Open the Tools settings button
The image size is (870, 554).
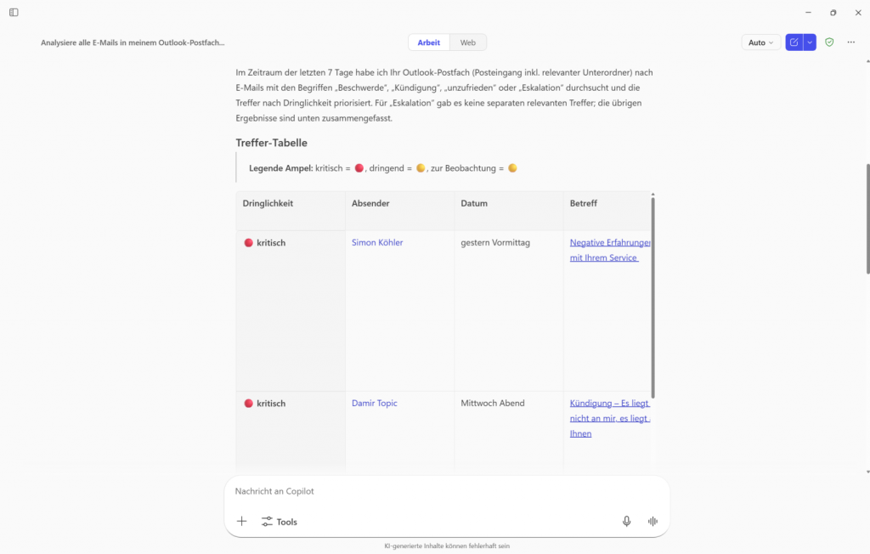[280, 522]
